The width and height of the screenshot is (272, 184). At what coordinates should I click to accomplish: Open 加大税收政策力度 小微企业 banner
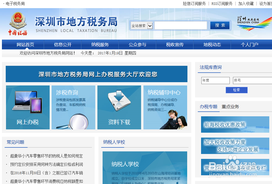coord(235,146)
